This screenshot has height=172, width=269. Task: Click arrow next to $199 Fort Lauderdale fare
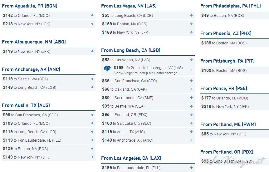coord(191,168)
